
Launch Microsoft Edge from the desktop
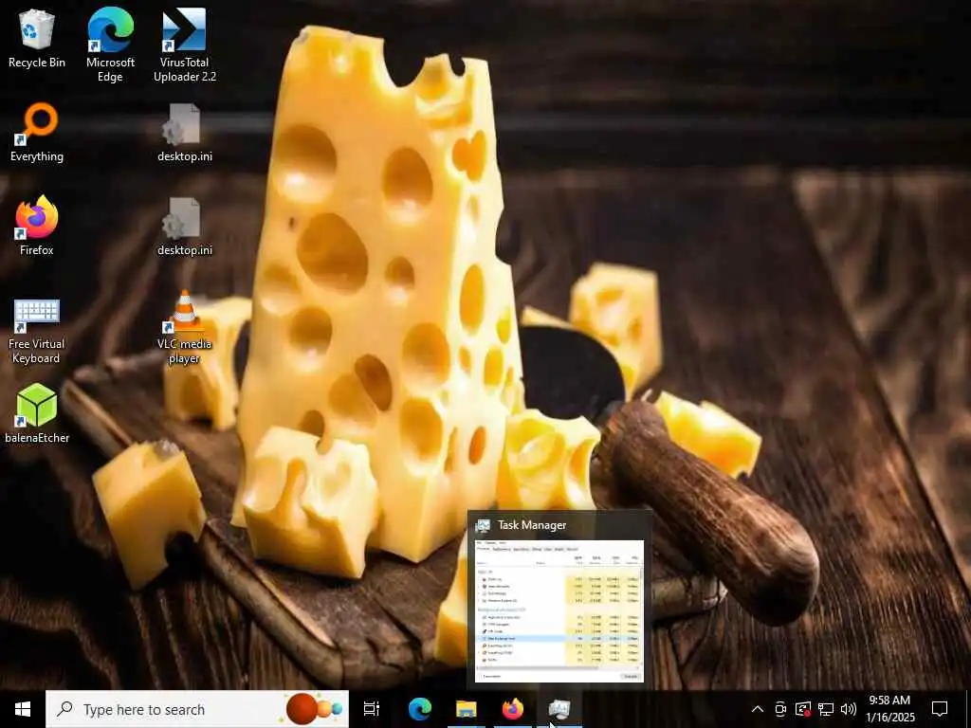110,45
